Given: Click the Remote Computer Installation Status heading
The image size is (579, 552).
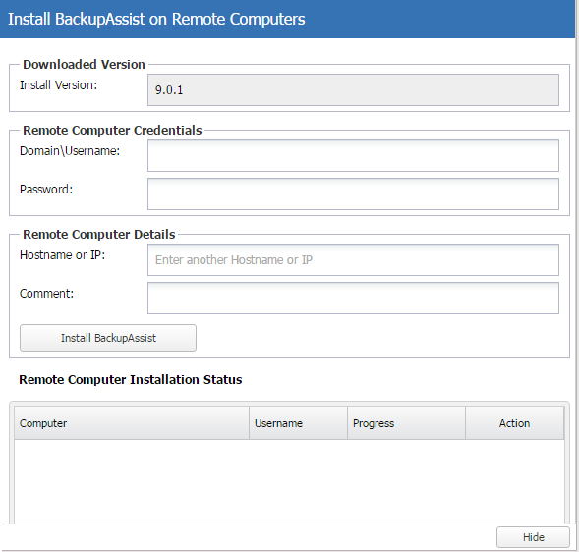Looking at the screenshot, I should click(131, 380).
